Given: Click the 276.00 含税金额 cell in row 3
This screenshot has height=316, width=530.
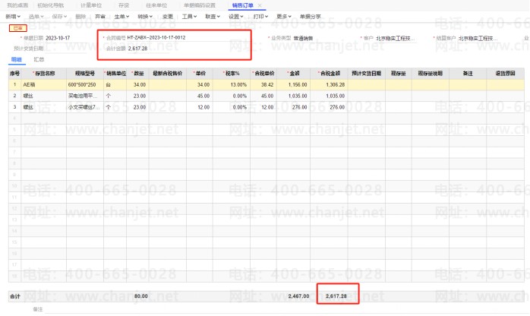Looking at the screenshot, I should [x=329, y=107].
